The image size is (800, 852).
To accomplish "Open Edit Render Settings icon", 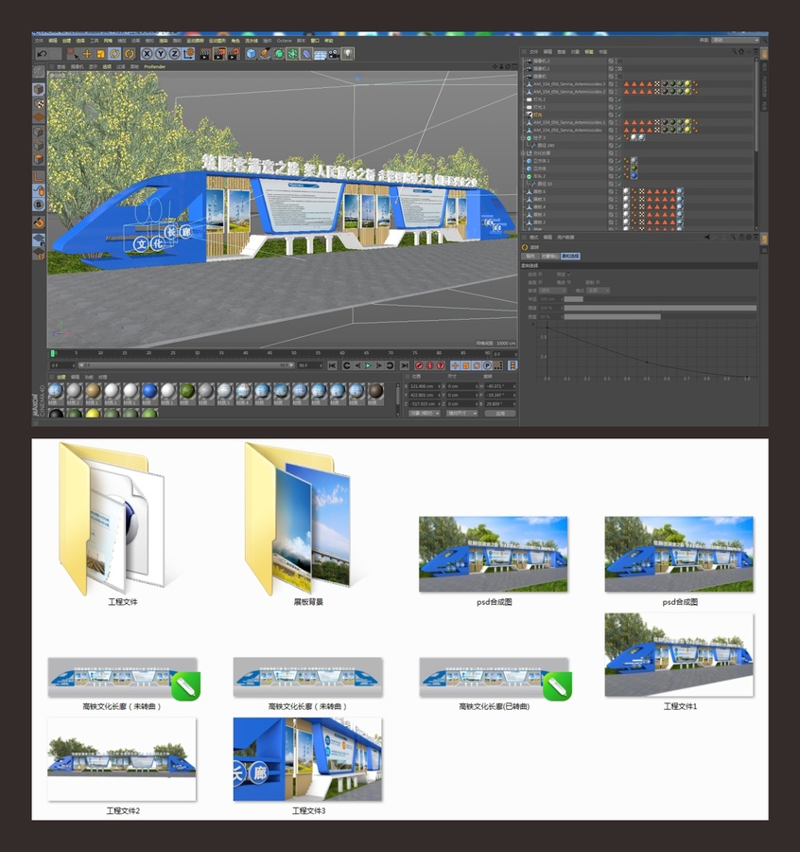I will click(x=234, y=53).
